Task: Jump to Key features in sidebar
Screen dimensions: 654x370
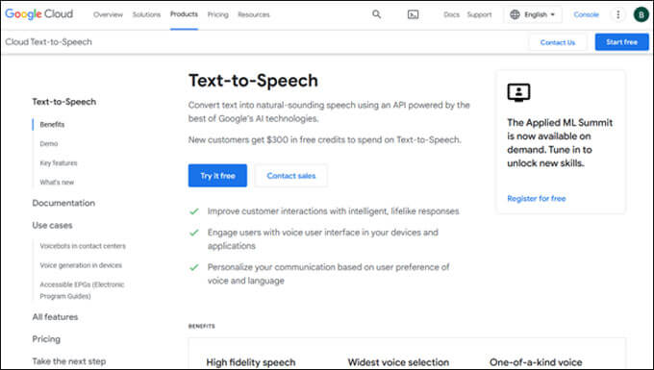Action: coord(59,163)
